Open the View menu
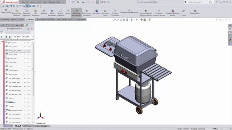Viewport: 232px width, 130px height. tap(33, 2)
